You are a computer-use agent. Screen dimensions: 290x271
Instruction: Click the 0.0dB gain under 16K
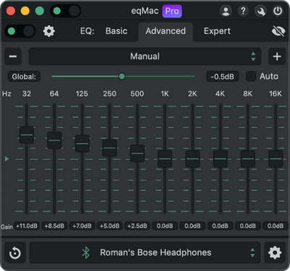tap(275, 226)
